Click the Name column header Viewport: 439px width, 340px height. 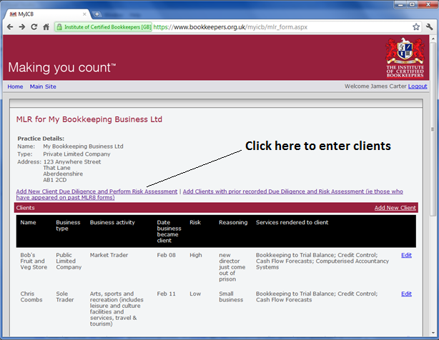[x=28, y=222]
